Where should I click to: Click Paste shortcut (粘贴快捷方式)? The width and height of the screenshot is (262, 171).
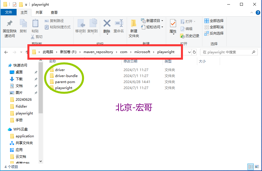point(58,27)
